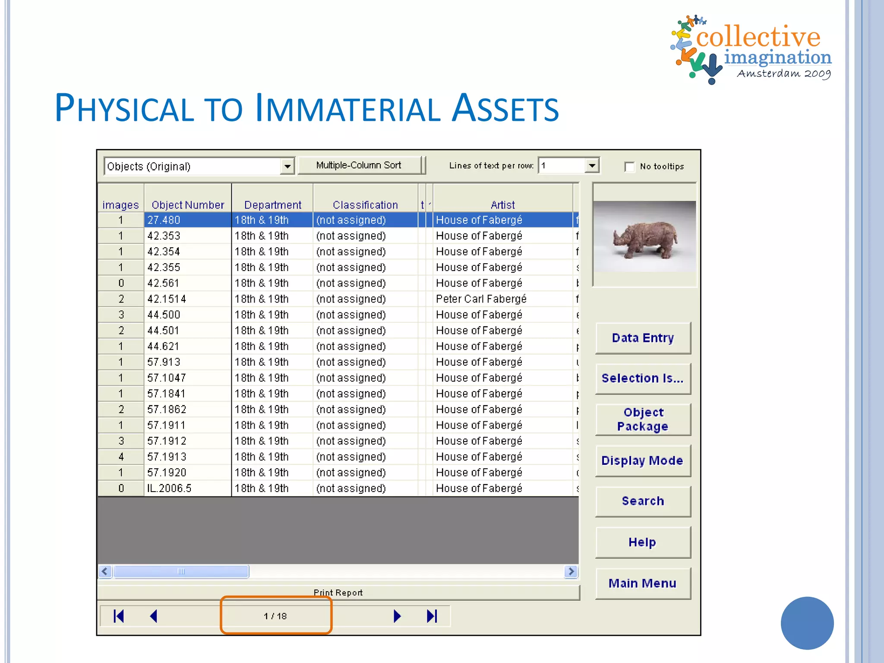Viewport: 884px width, 663px height.
Task: Select object number 44.621
Action: (188, 346)
